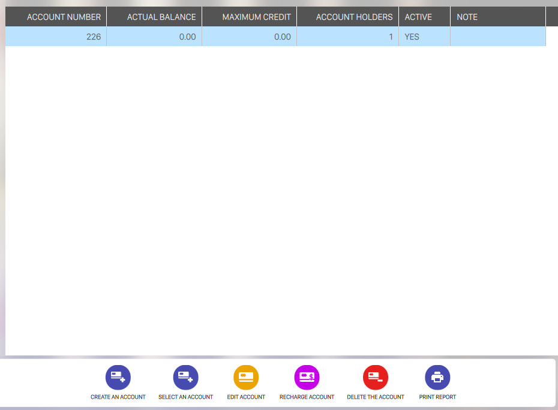Click the Create an Account icon
The image size is (558, 410).
[x=118, y=378]
